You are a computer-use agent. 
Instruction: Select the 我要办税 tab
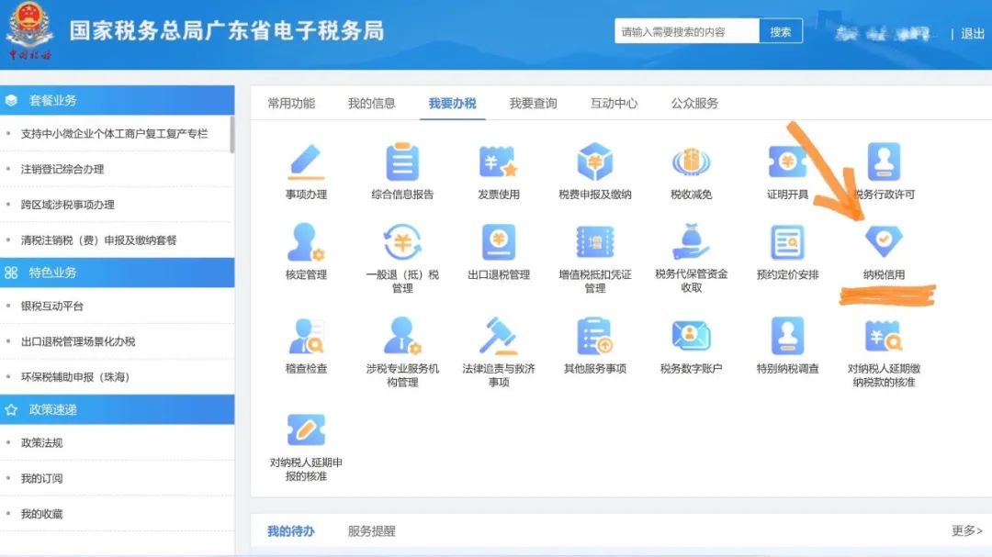tap(452, 103)
